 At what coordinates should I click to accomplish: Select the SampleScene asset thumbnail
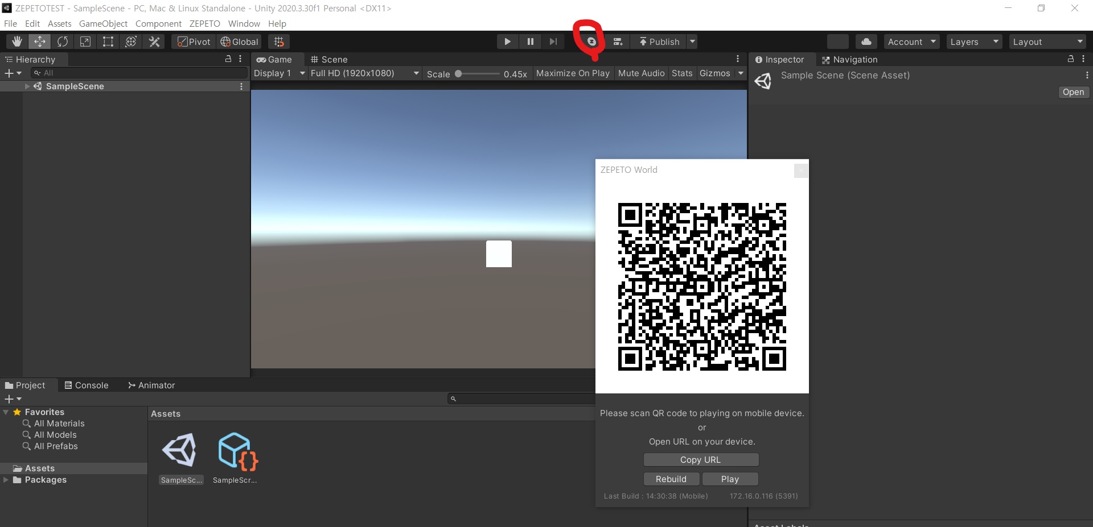tap(181, 458)
